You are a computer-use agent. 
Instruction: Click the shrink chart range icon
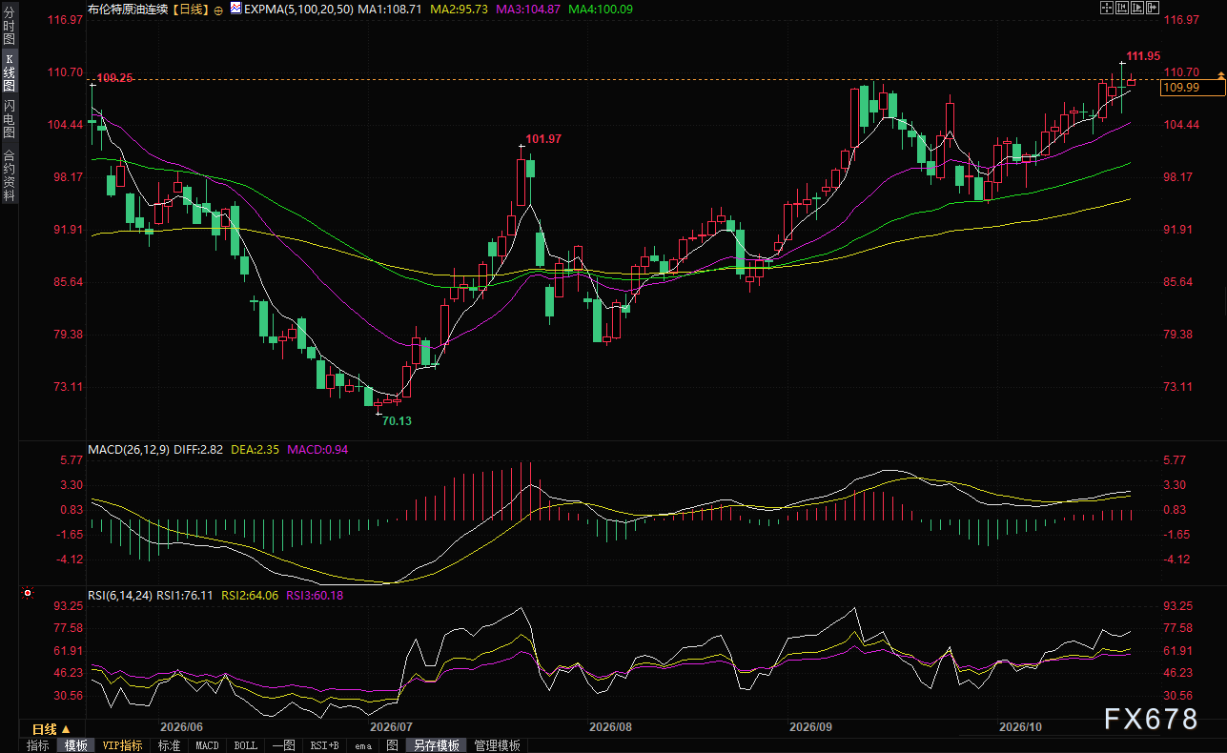[1122, 8]
